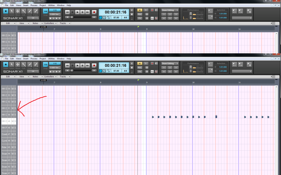This screenshot has height=175, width=281.
Task: Open the Utilities menu in the lower window
Action: click(x=51, y=59)
